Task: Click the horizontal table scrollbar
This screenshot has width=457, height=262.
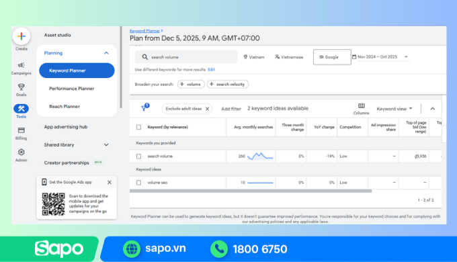Action: (251, 191)
